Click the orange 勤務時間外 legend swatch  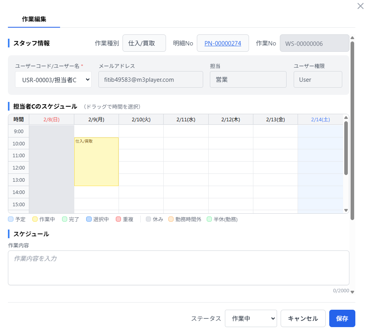pos(171,219)
